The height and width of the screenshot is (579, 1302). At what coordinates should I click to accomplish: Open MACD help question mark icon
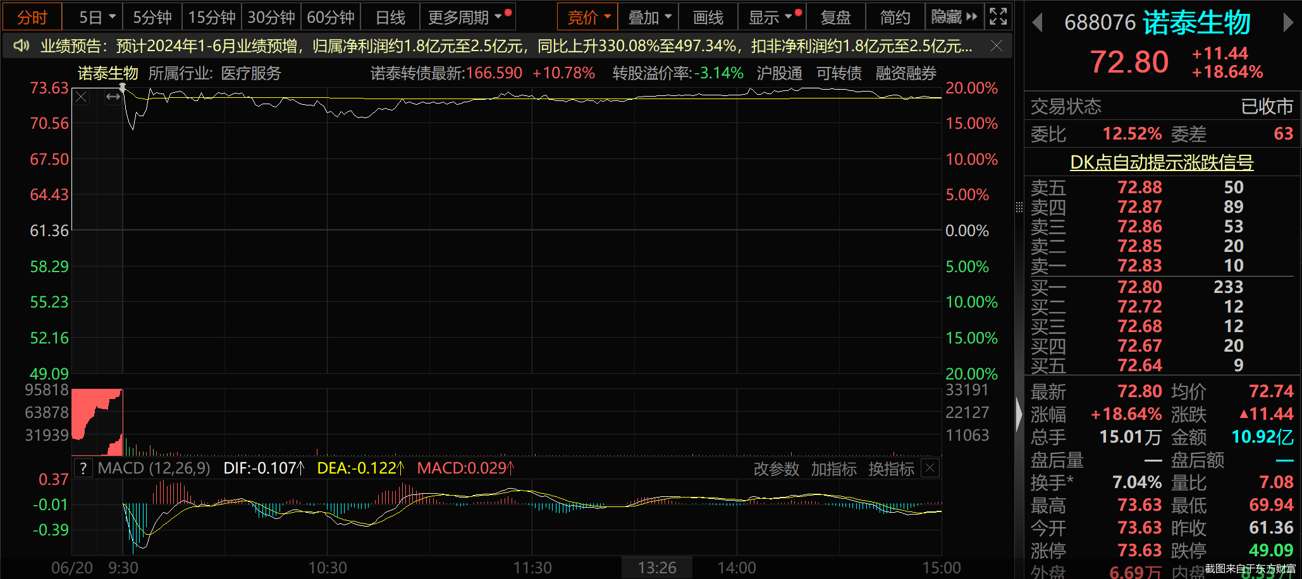[x=83, y=469]
